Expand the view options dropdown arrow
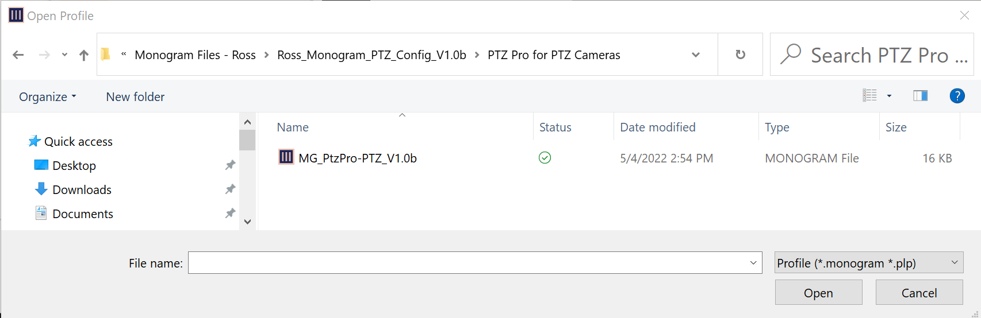The width and height of the screenshot is (981, 318). coord(889,96)
